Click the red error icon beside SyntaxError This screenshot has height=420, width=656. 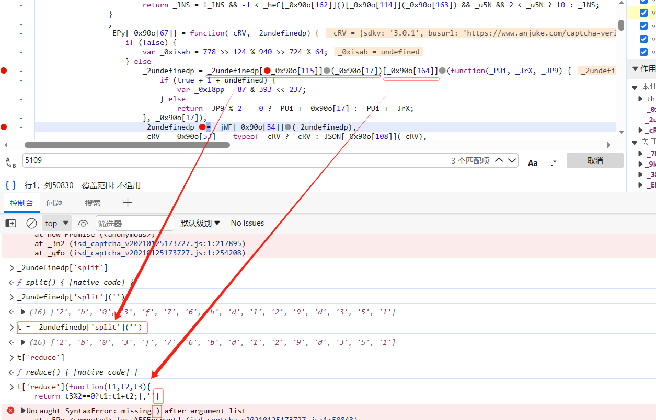coord(10,411)
